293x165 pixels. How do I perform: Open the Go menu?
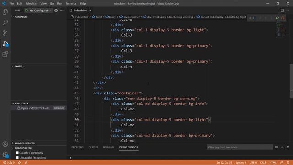pos(52,3)
